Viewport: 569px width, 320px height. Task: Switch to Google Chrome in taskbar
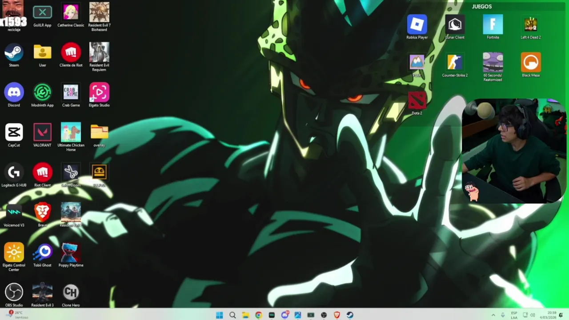click(x=258, y=315)
